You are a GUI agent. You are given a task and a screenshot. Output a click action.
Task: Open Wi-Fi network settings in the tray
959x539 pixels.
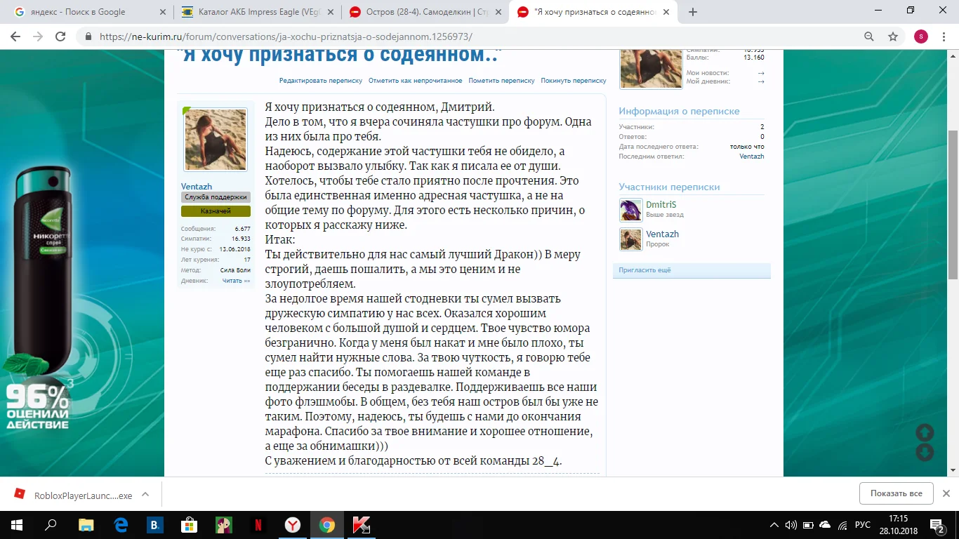point(842,525)
